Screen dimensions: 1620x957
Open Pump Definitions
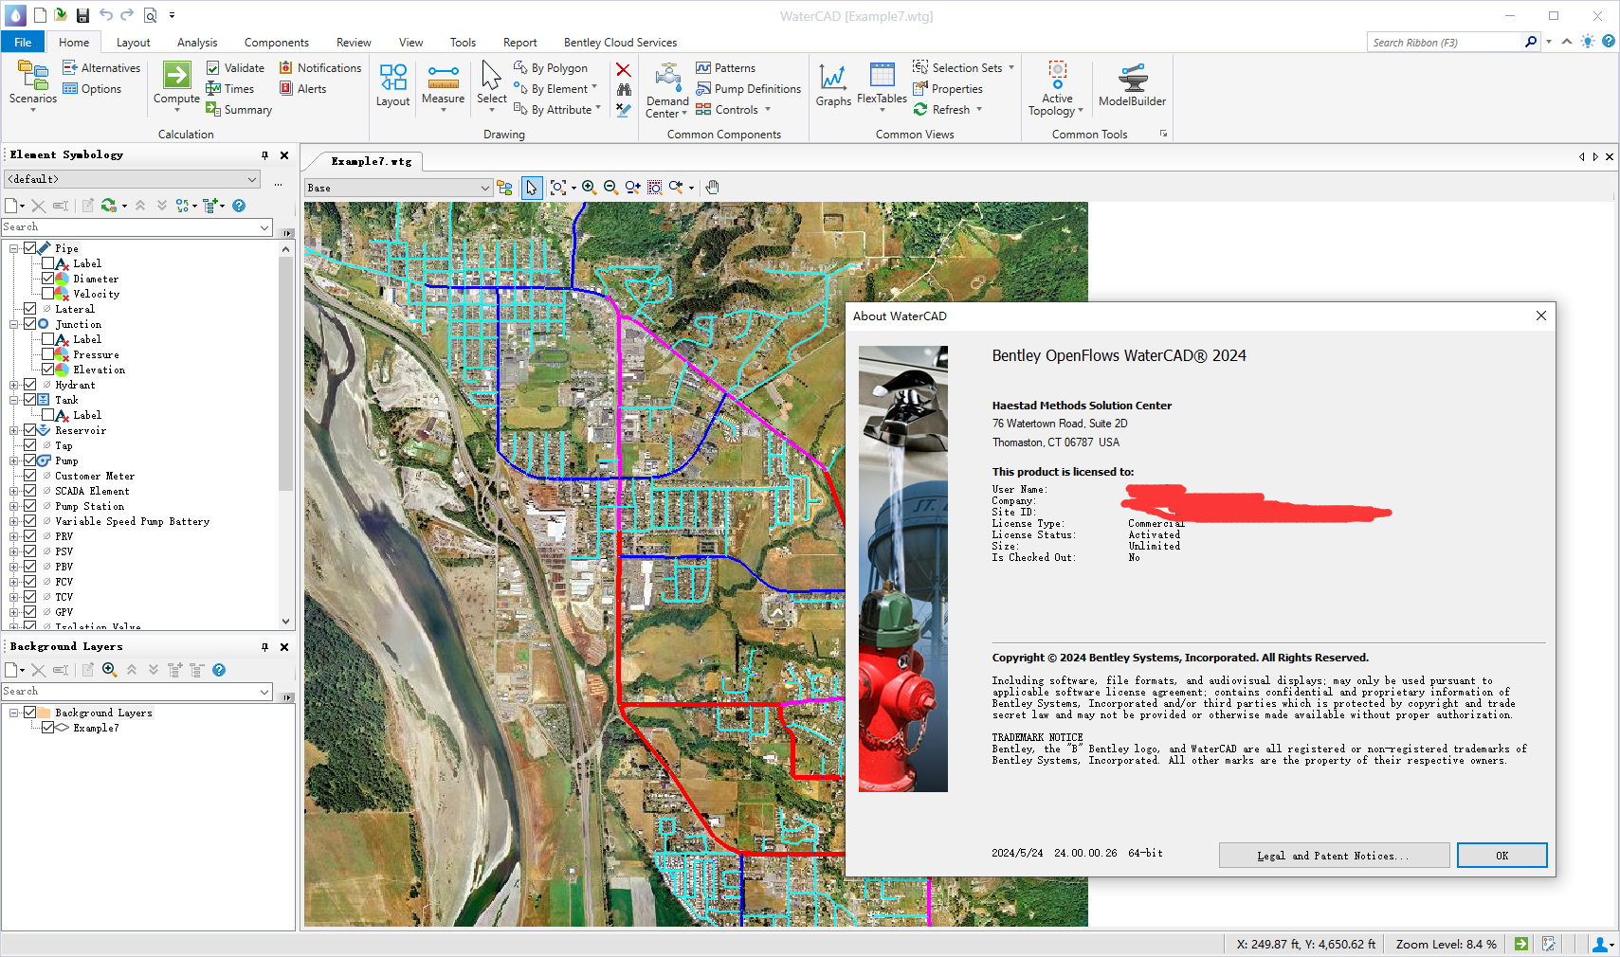point(749,89)
